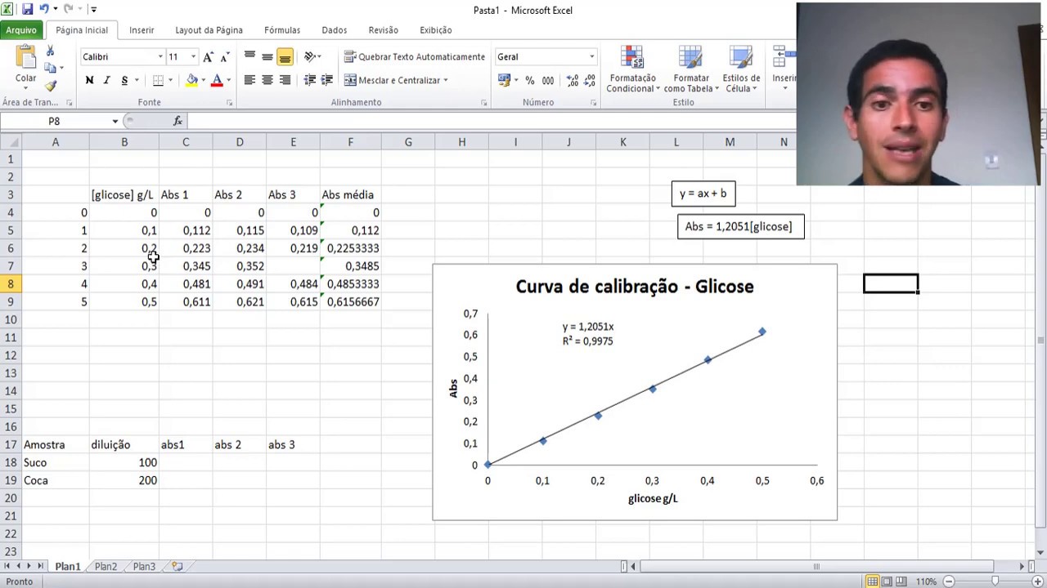Click the zoom slider handle
This screenshot has width=1047, height=588.
(995, 581)
